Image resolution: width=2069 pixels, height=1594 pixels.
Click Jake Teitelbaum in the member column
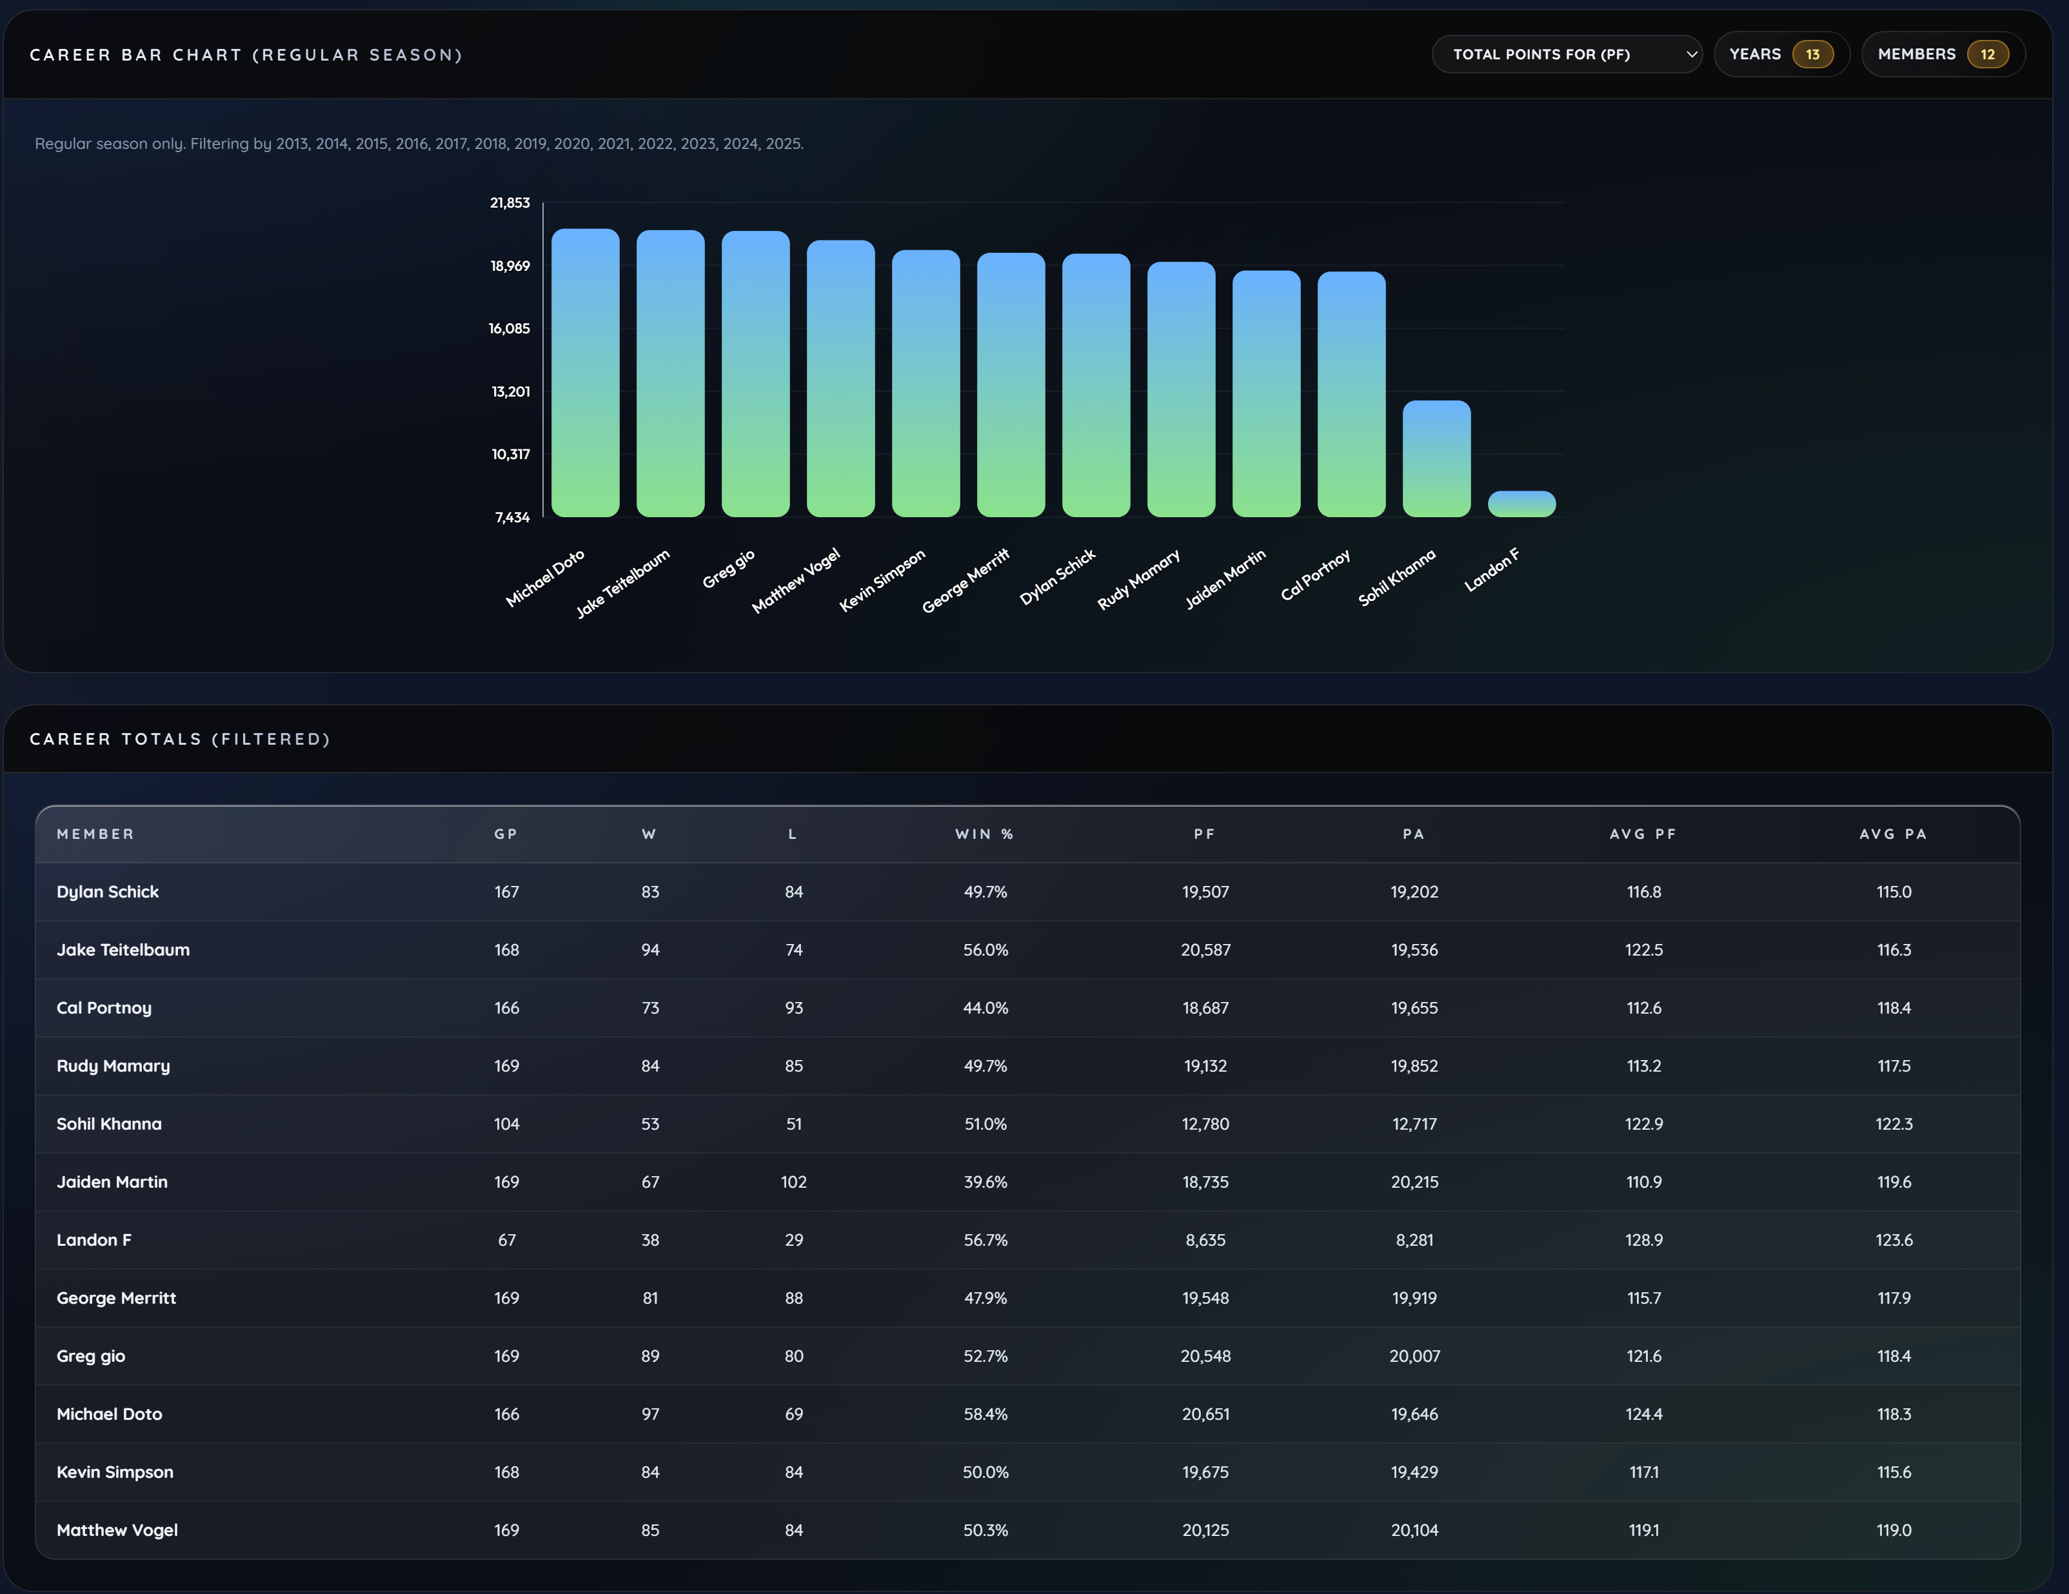(123, 950)
